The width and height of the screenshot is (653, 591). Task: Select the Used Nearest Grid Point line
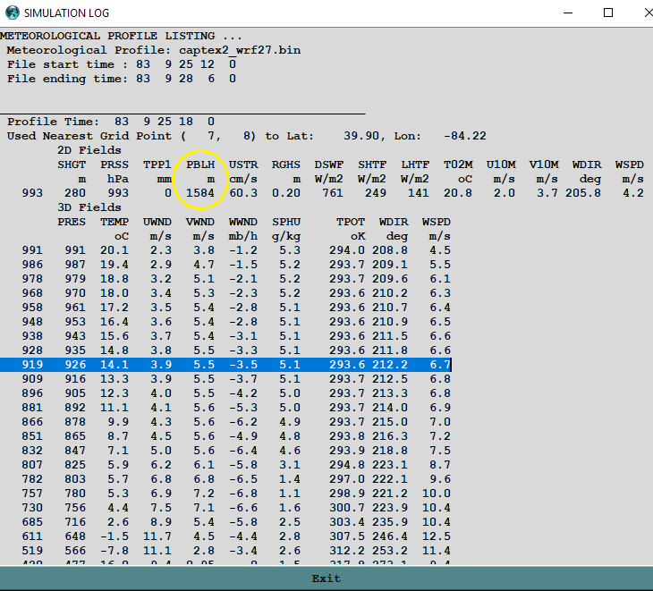click(246, 136)
